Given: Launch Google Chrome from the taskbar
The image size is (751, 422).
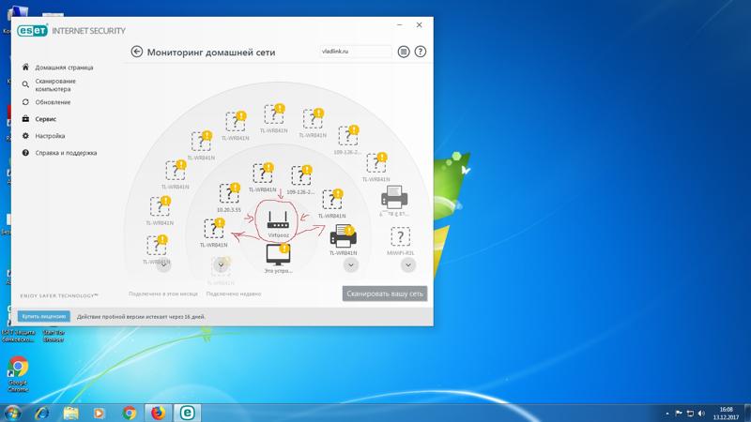Looking at the screenshot, I should click(129, 413).
